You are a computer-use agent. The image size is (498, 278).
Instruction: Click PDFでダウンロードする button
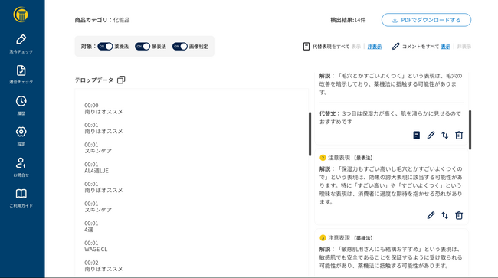coord(426,20)
